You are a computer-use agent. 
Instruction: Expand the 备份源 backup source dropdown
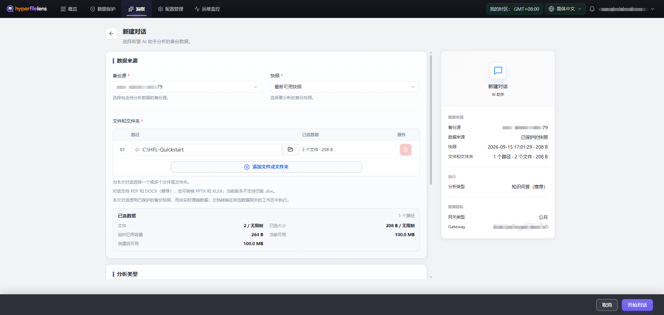pyautogui.click(x=187, y=87)
